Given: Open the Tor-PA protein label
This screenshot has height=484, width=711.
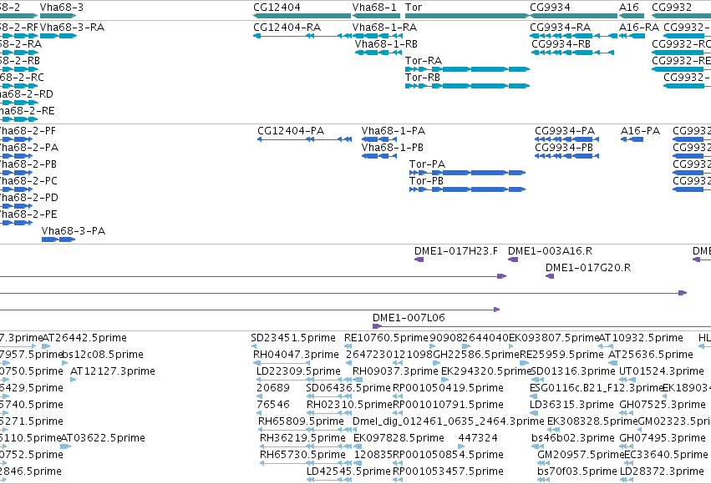Looking at the screenshot, I should coord(427,164).
